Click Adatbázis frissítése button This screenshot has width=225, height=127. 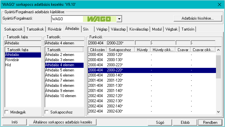198,18
